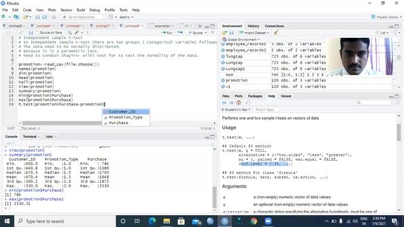Click the blue expand icon next to promotion
Screen dimensions: 404x227
(223, 80)
